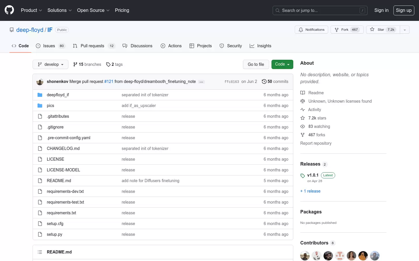The height and width of the screenshot is (261, 419).
Task: Switch to the Pull requests tab
Action: coord(94,46)
